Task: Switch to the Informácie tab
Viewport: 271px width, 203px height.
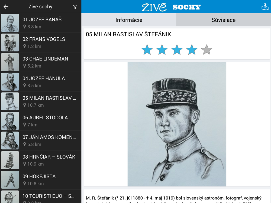Action: pyautogui.click(x=129, y=20)
